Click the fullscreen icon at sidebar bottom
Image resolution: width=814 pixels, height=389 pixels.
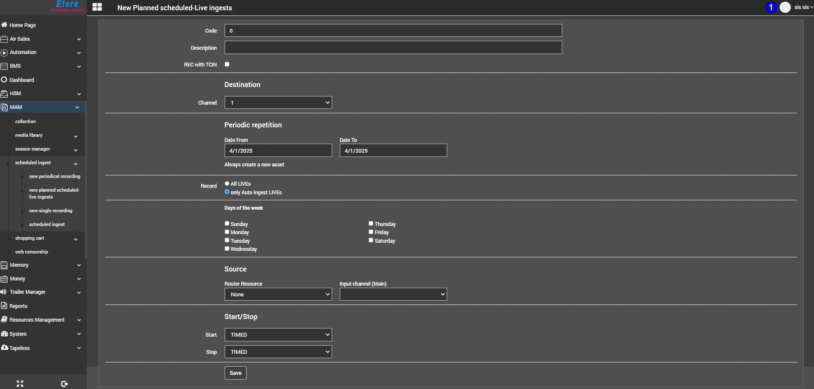point(20,383)
